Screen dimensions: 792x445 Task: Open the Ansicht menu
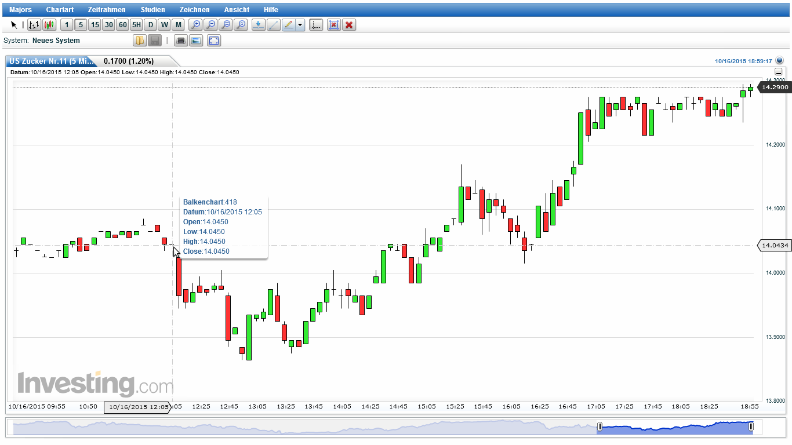click(237, 10)
